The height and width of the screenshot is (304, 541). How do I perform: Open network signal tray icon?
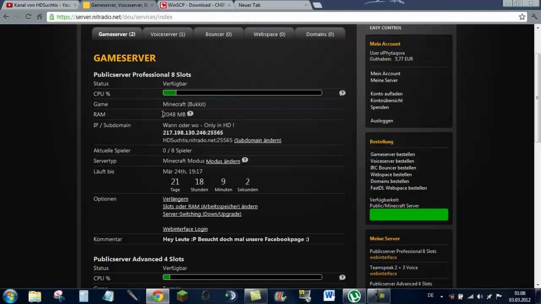[470, 296]
